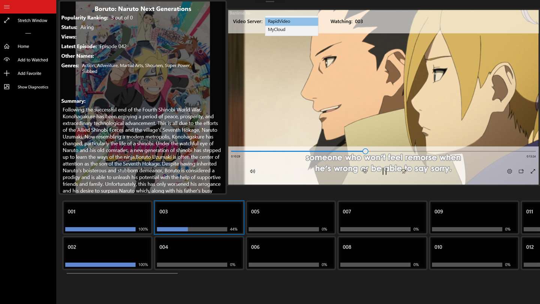Click the cast to device icon
Screen dimensions: 540x304
(521, 171)
